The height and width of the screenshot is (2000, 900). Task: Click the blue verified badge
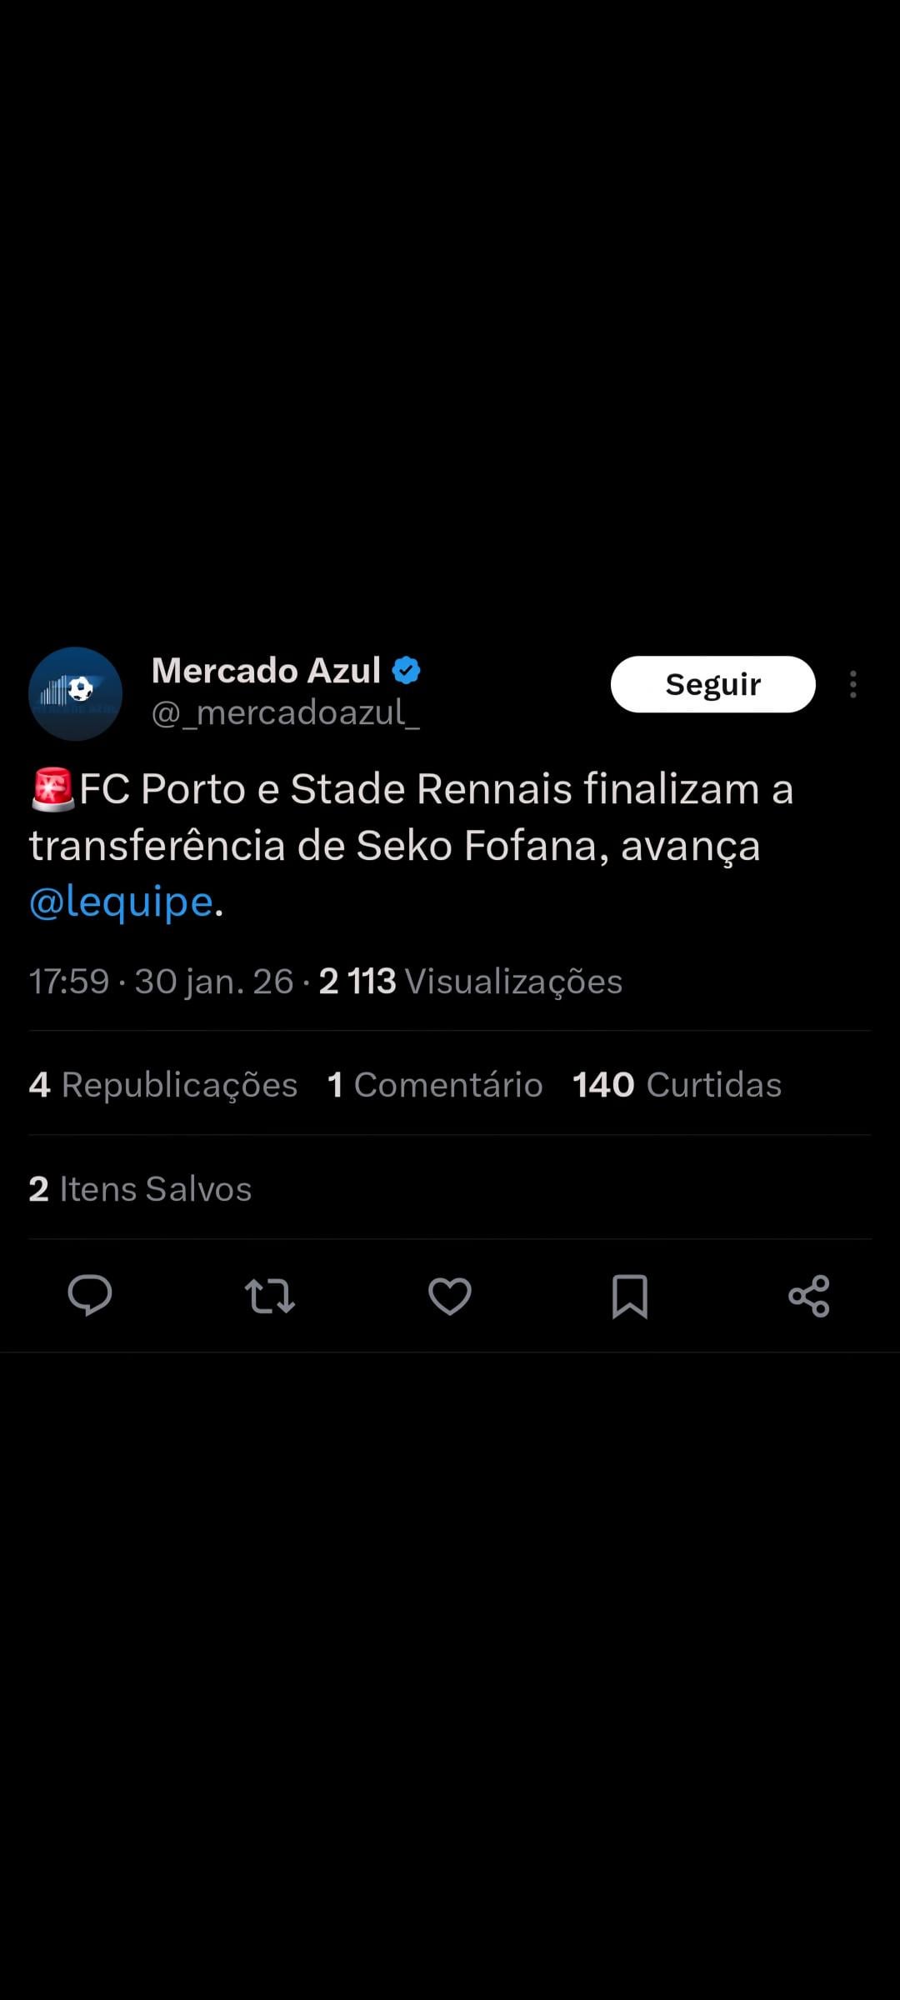[407, 671]
